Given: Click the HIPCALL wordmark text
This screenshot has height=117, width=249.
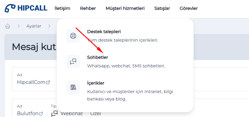Looking at the screenshot, I should pyautogui.click(x=32, y=8).
